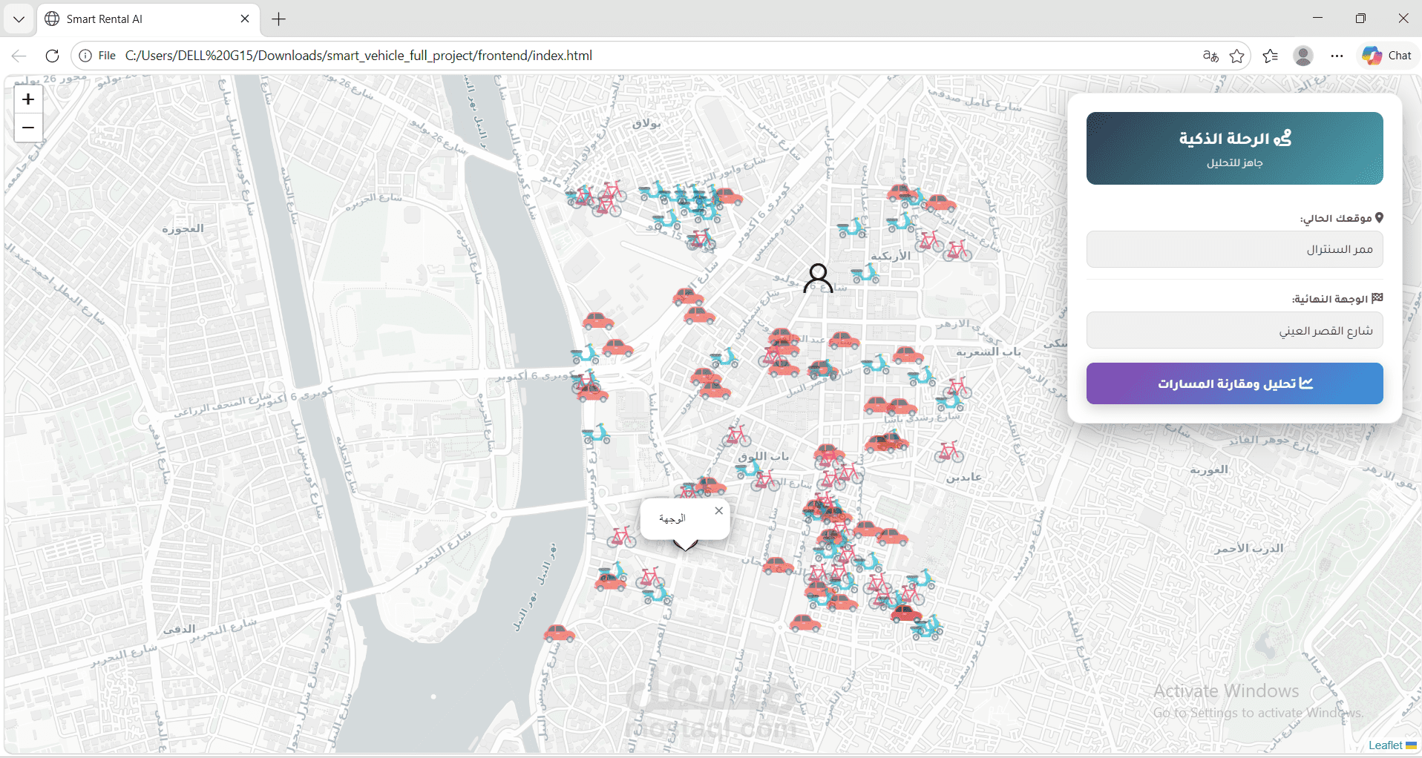Go back to the previous page
Screen dimensions: 1422x758
pyautogui.click(x=19, y=56)
